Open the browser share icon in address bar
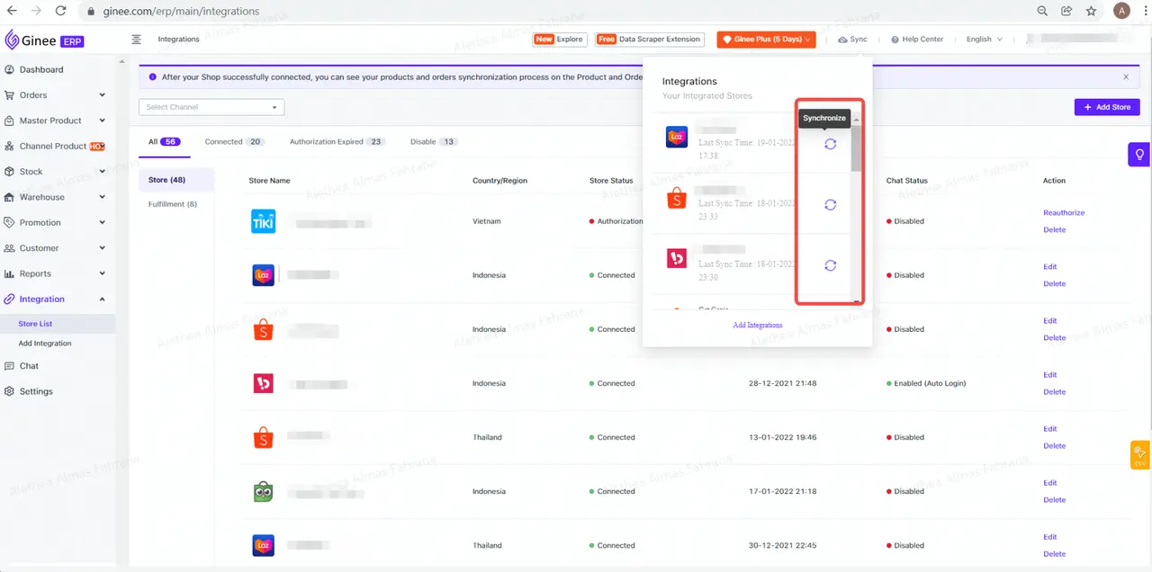Screen dimensions: 1152x572 click(x=1066, y=11)
